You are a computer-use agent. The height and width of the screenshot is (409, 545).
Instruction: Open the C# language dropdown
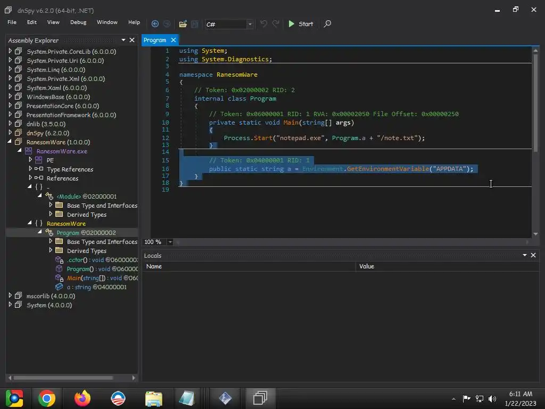pyautogui.click(x=250, y=24)
